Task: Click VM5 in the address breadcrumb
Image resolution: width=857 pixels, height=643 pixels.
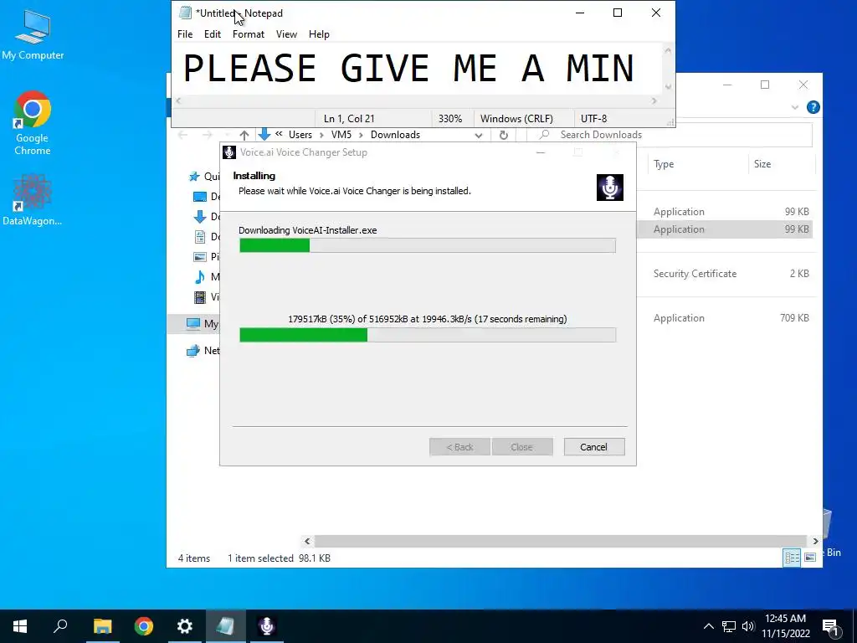Action: coord(341,135)
